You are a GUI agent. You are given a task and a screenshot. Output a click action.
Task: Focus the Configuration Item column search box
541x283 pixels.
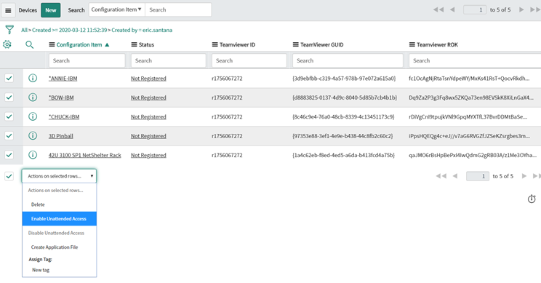coord(87,60)
